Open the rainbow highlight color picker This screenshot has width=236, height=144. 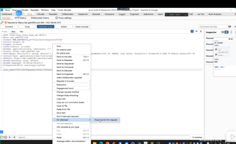point(230,27)
